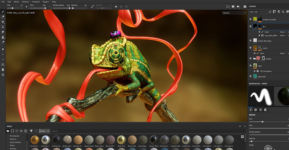Toggle symmetry icon in top toolbar

click(x=116, y=6)
